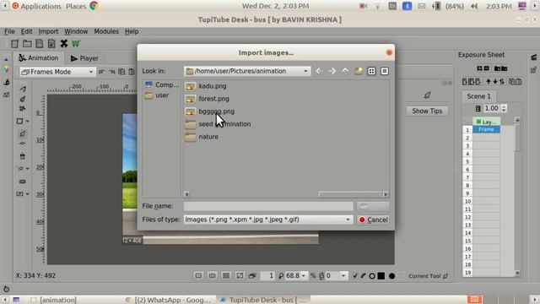Open the Modules menu
Screen dimensions: 540x304
[106, 31]
